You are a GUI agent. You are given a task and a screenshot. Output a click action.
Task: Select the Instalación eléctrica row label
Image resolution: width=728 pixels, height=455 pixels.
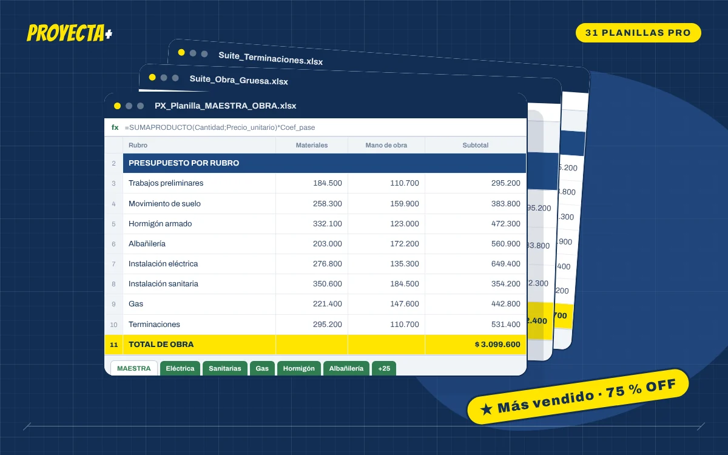[x=163, y=263]
